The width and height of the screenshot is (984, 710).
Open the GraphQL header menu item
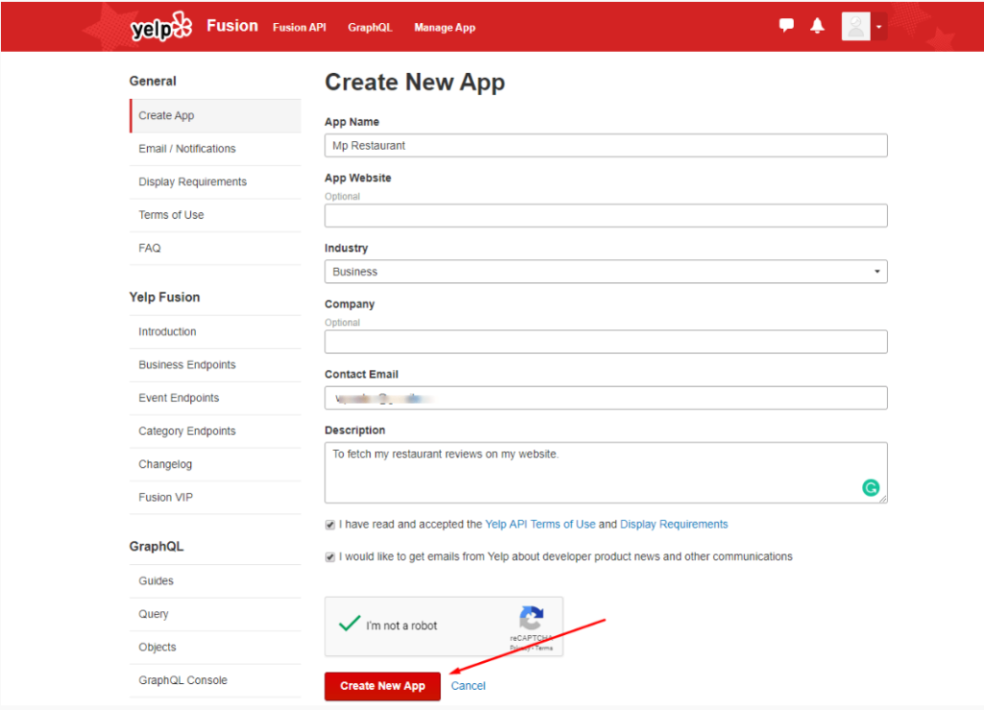[x=370, y=28]
